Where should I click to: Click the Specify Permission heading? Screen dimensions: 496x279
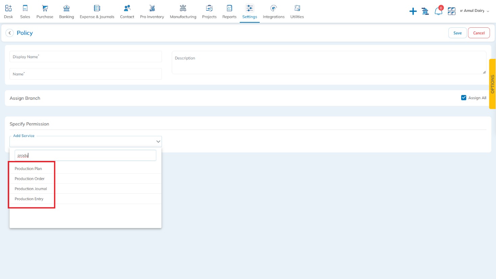(29, 124)
